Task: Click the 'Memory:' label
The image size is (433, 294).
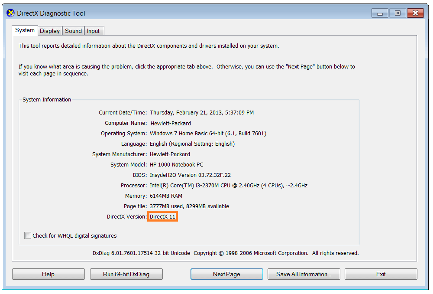Action: tap(136, 196)
